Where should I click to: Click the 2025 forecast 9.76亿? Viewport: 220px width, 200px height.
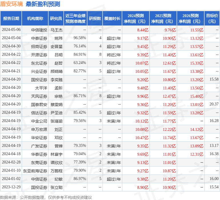tap(170, 30)
